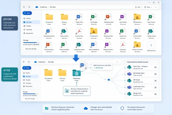172x115 pixels.
Task: Click people icon beside Design Hub
Action: (x=156, y=94)
